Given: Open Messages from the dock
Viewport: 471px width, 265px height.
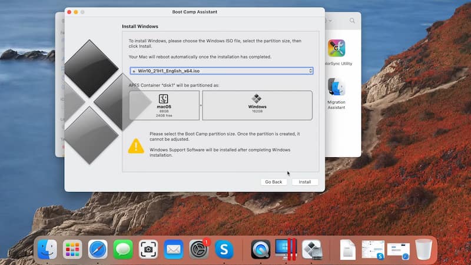Looking at the screenshot, I should click(123, 249).
